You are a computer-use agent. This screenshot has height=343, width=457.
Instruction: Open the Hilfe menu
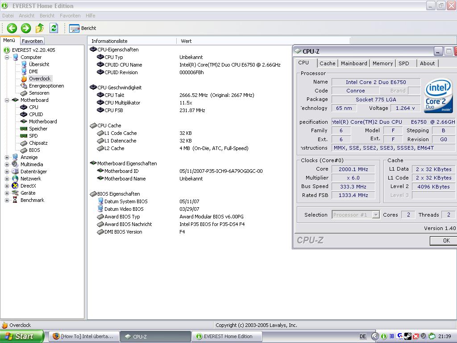[x=90, y=16]
